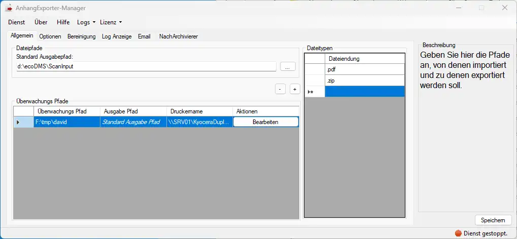This screenshot has height=239, width=517.
Task: Open the Hilfe menu
Action: pyautogui.click(x=63, y=22)
